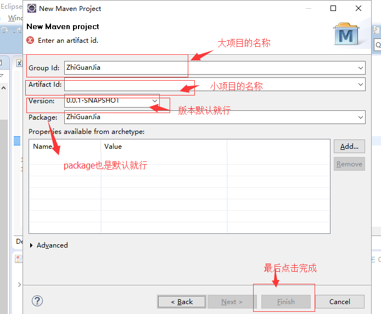
Task: Click the red error icon beside message
Action: tap(30, 40)
